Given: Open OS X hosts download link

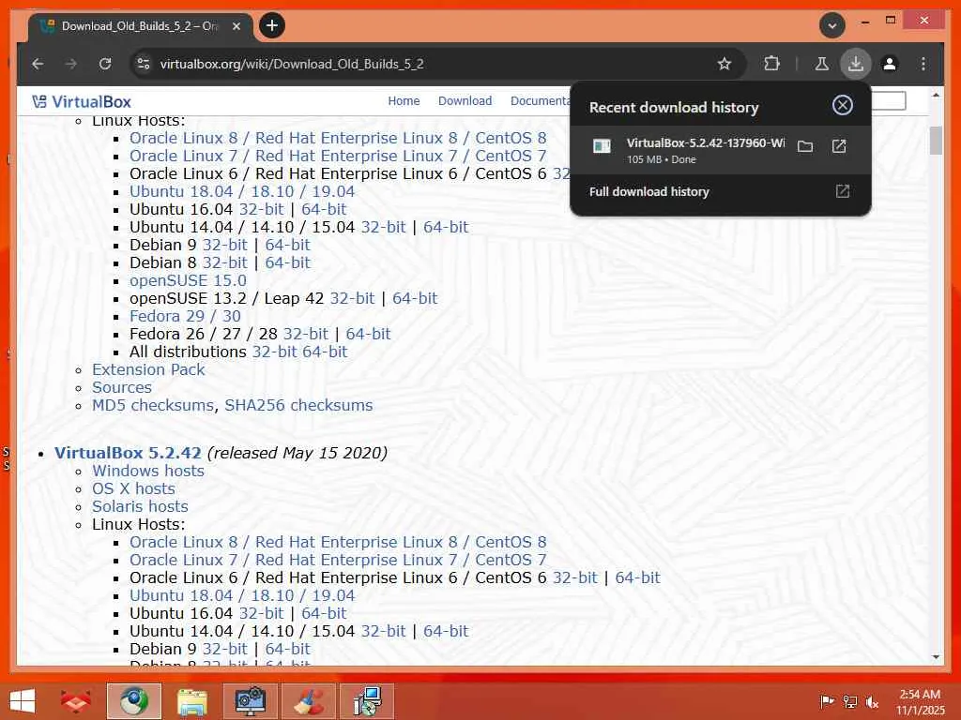Looking at the screenshot, I should coord(133,488).
